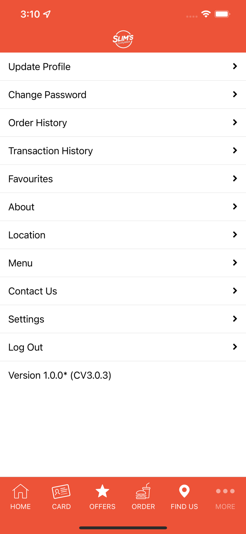Tap the Slim's logo in the header
This screenshot has height=534, width=246.
tap(123, 39)
